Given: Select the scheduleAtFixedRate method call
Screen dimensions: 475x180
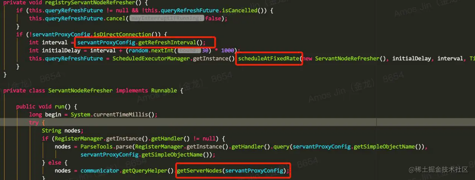Looking at the screenshot, I should tap(269, 58).
